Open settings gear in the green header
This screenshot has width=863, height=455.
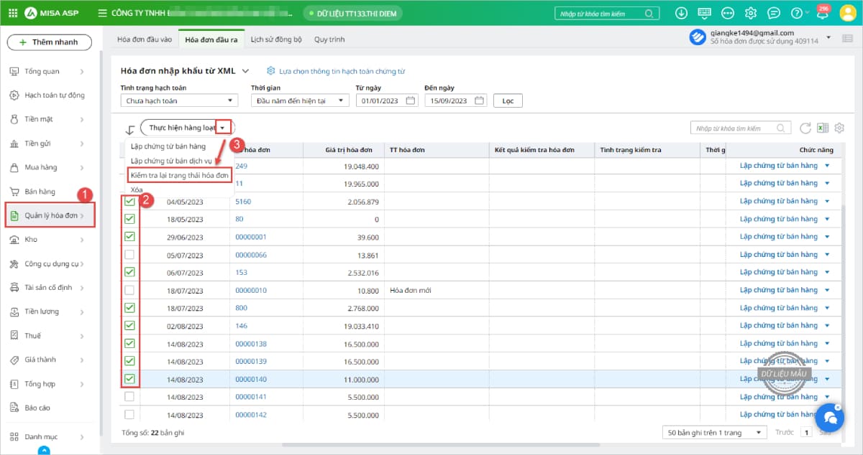point(751,13)
